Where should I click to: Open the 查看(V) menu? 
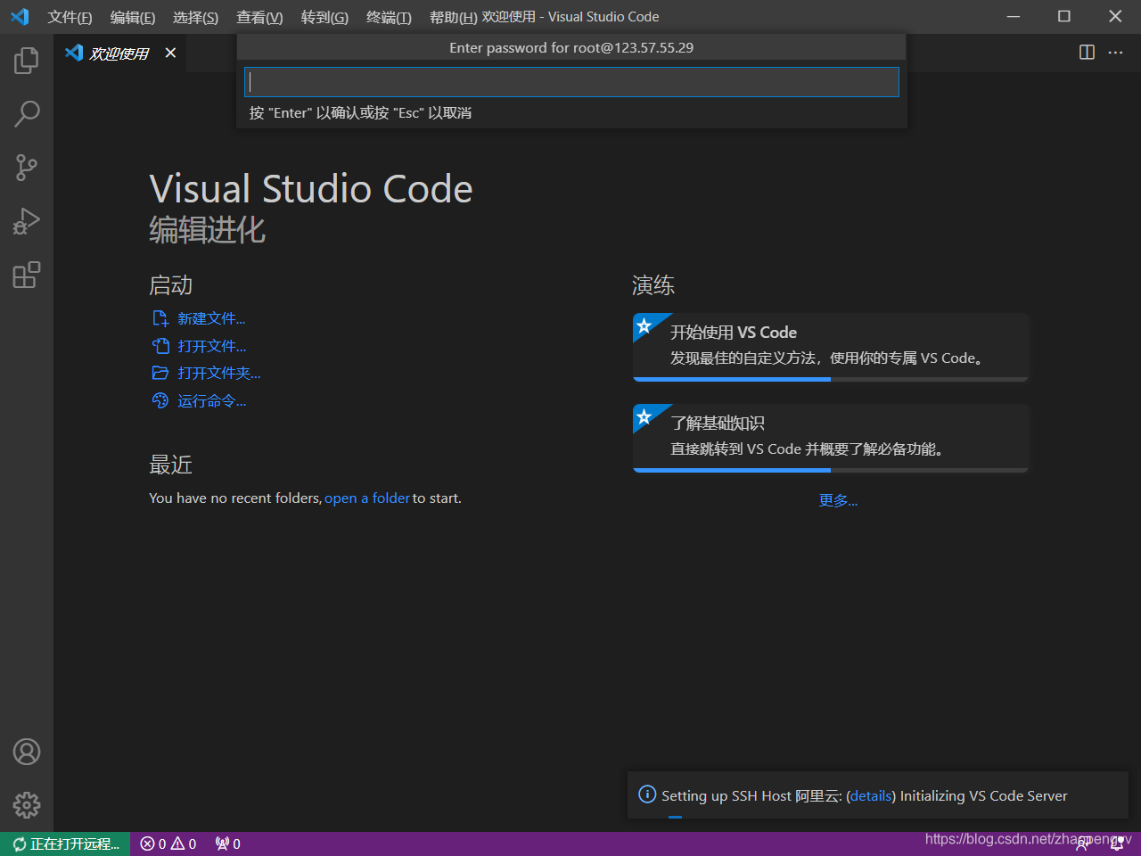(x=259, y=17)
